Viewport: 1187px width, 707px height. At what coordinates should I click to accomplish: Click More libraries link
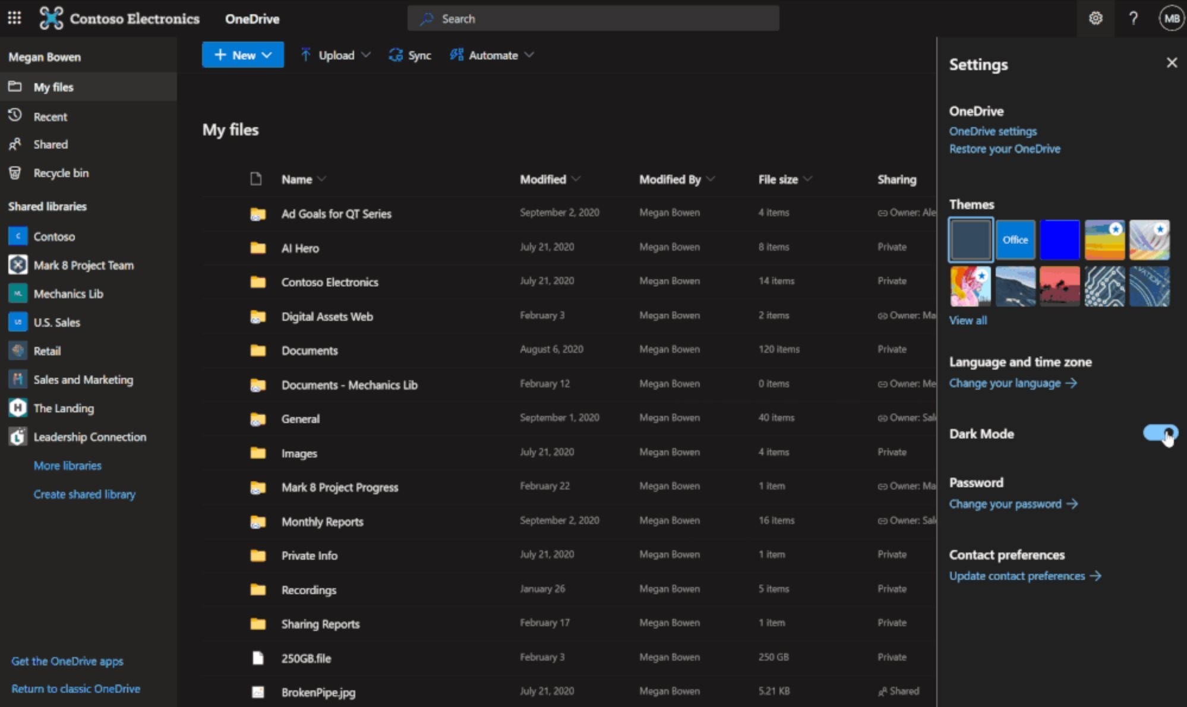click(x=67, y=465)
